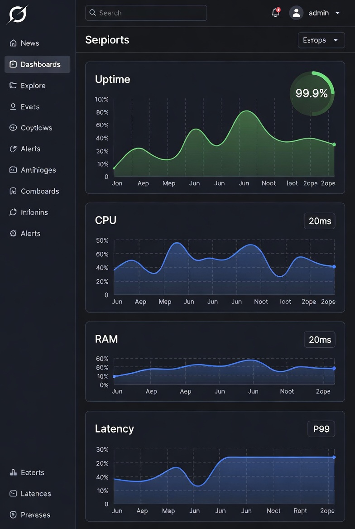Image resolution: width=355 pixels, height=529 pixels.
Task: Click the app logo icon
Action: click(x=17, y=14)
